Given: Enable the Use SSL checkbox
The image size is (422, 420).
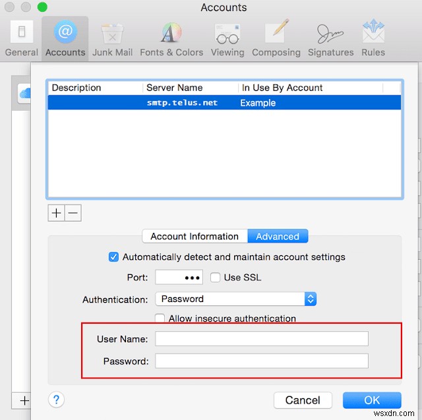Looking at the screenshot, I should (x=215, y=277).
